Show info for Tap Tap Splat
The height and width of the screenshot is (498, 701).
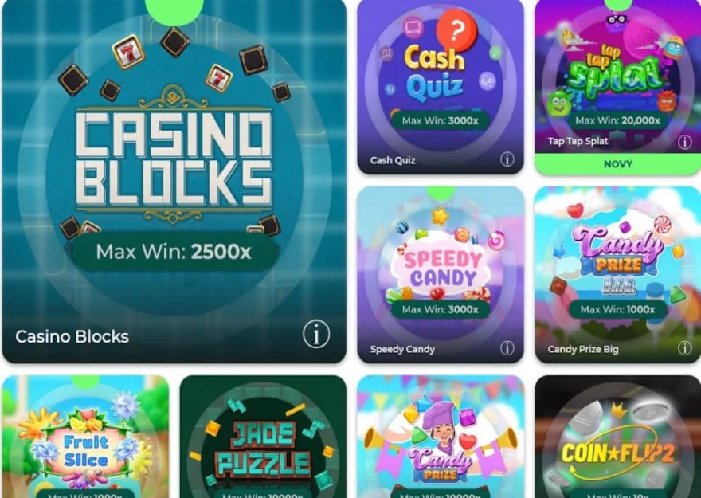tap(685, 142)
